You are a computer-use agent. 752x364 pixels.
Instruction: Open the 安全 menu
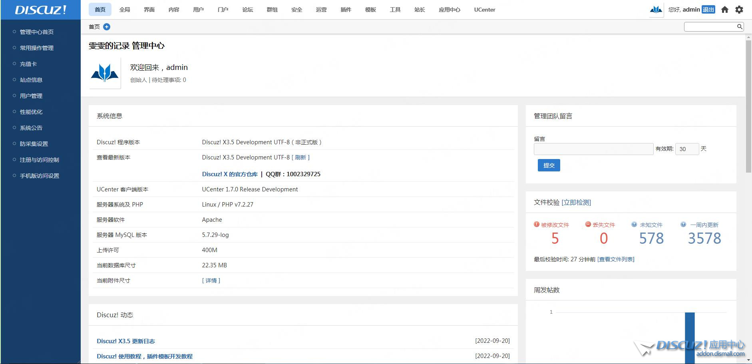(297, 10)
